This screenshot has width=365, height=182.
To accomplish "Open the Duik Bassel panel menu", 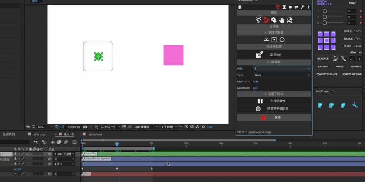I will pyautogui.click(x=256, y=1).
